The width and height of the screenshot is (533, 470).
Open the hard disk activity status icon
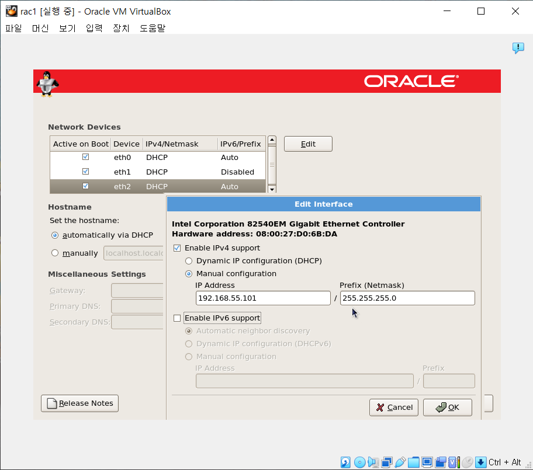point(345,462)
